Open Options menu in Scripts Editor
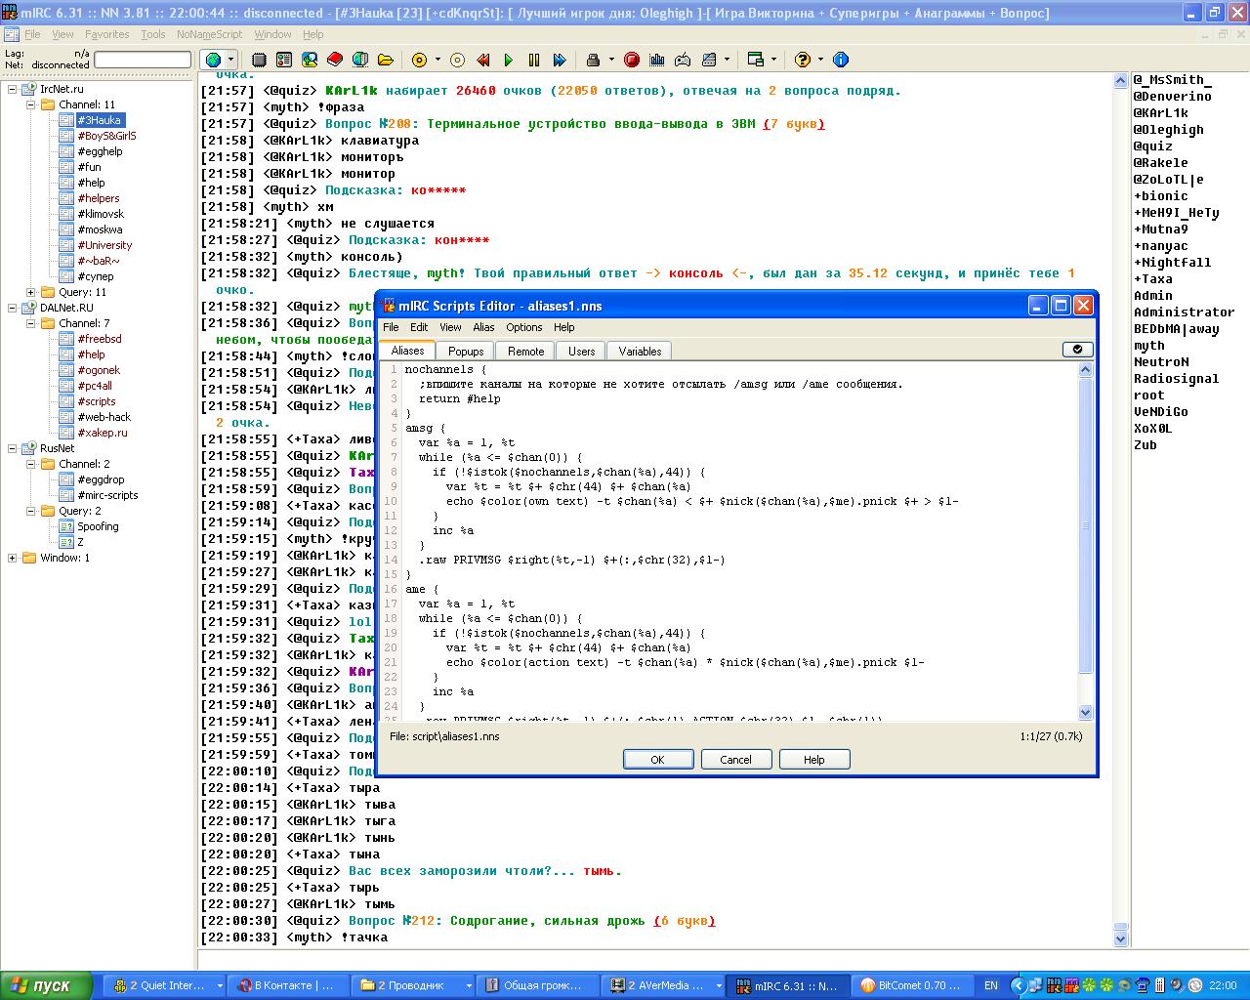Viewport: 1250px width, 1000px height. tap(524, 327)
